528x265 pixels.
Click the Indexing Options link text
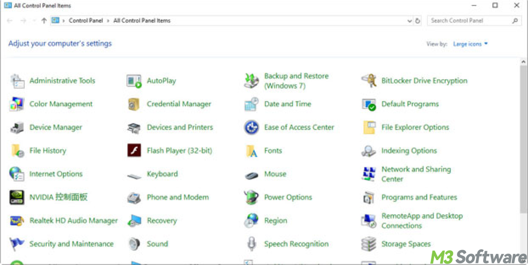click(409, 151)
